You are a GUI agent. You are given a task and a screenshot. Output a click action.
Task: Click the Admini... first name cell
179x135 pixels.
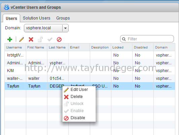pyautogui.click(x=37, y=63)
